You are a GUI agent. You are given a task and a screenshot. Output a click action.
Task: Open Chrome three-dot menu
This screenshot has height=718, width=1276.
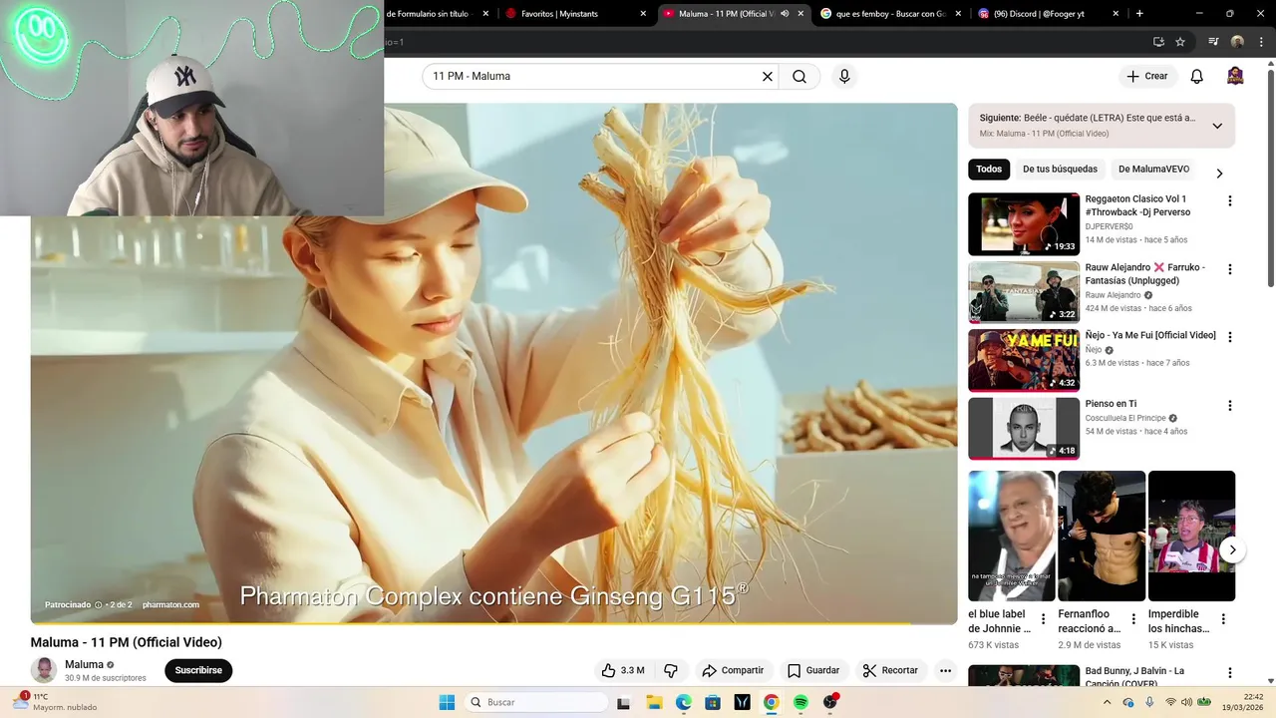pos(1261,42)
